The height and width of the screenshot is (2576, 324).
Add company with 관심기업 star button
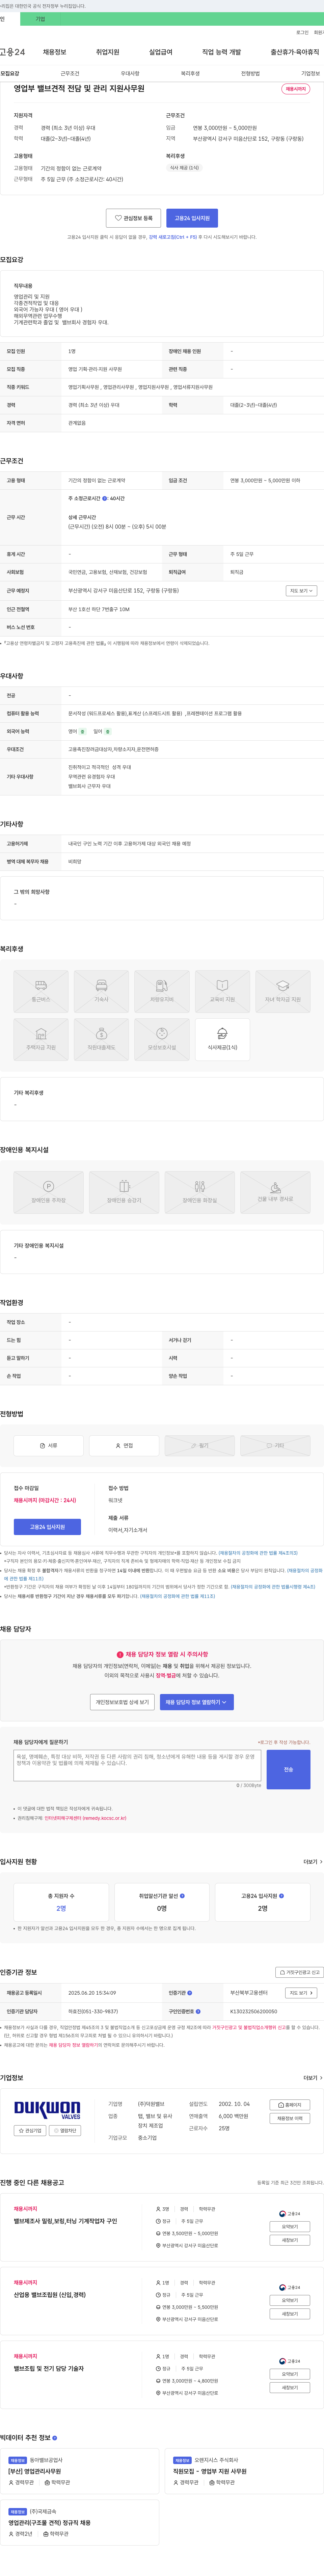tap(30, 2131)
